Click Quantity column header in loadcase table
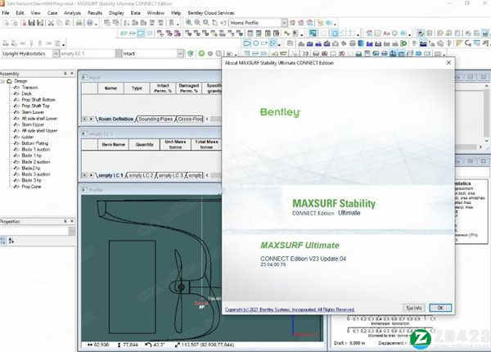Image resolution: width=491 pixels, height=352 pixels. 144,144
